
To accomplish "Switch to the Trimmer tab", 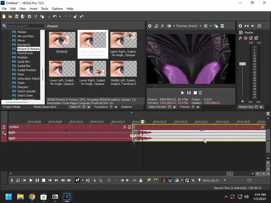I will (185, 107).
